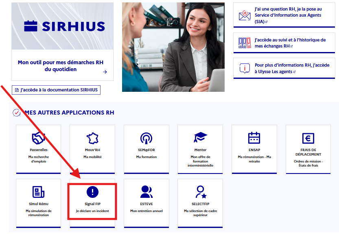Click the checkmark beside Mes Autres Applications RH
Image resolution: width=339 pixels, height=234 pixels.
pos(17,113)
